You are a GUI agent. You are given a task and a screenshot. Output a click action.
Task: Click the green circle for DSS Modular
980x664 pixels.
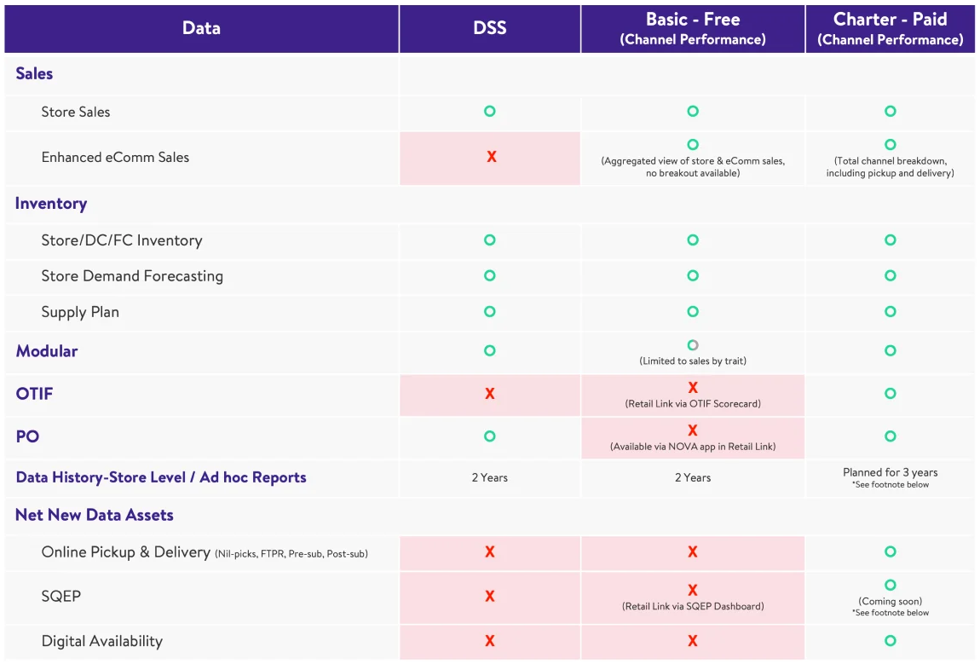click(x=489, y=350)
